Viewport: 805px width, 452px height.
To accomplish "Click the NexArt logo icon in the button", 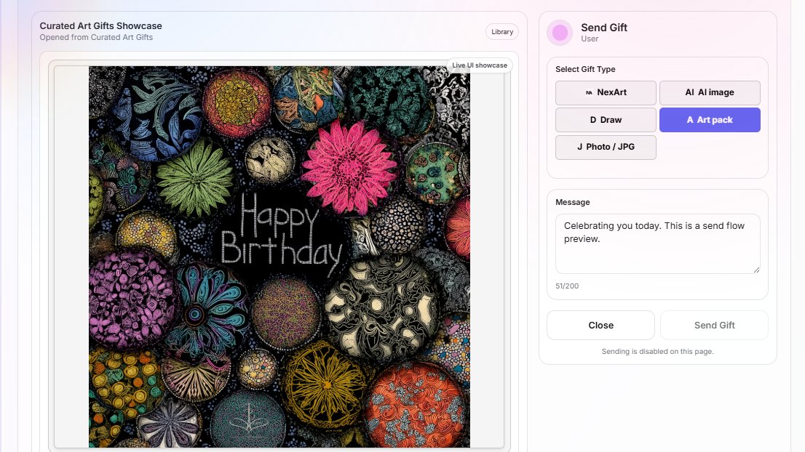I will 589,93.
